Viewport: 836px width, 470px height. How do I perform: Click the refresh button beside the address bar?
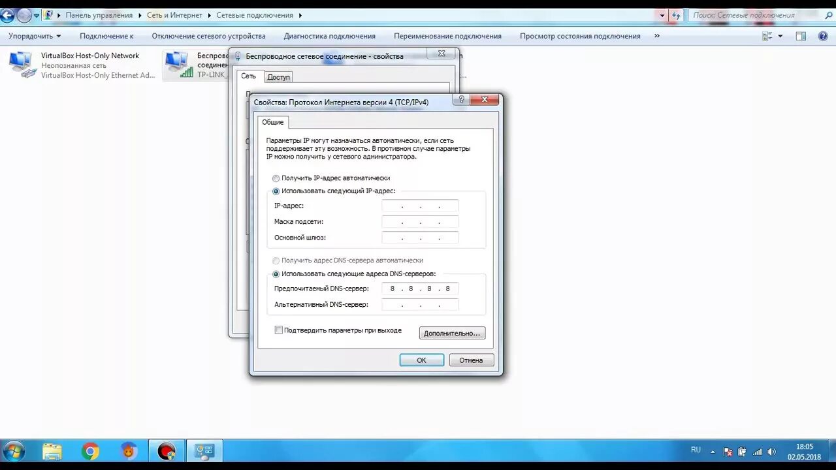pyautogui.click(x=676, y=15)
